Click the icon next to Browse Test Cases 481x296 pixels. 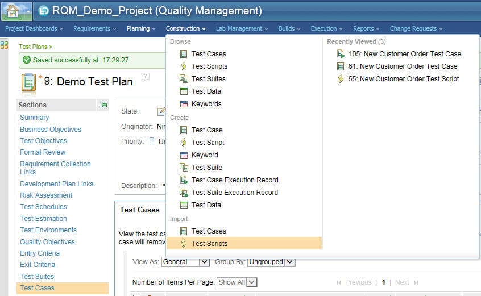coord(184,54)
